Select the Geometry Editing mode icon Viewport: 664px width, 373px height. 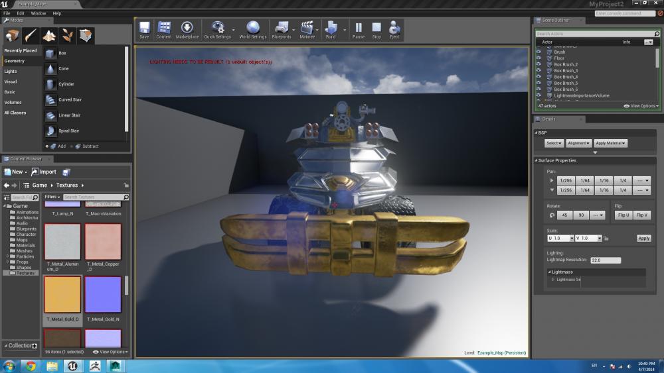point(86,36)
